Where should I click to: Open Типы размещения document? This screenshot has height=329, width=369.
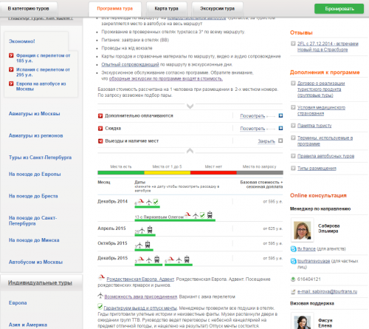(x=317, y=169)
